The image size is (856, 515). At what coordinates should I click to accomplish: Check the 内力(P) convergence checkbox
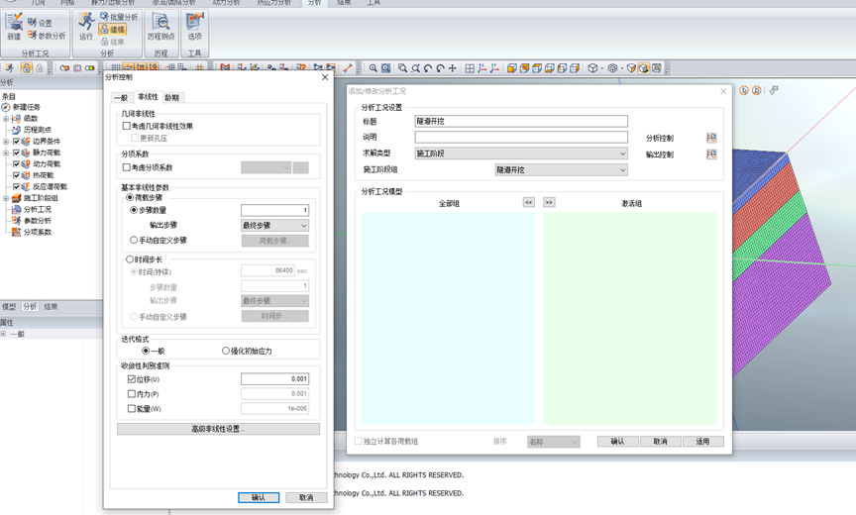tap(132, 394)
